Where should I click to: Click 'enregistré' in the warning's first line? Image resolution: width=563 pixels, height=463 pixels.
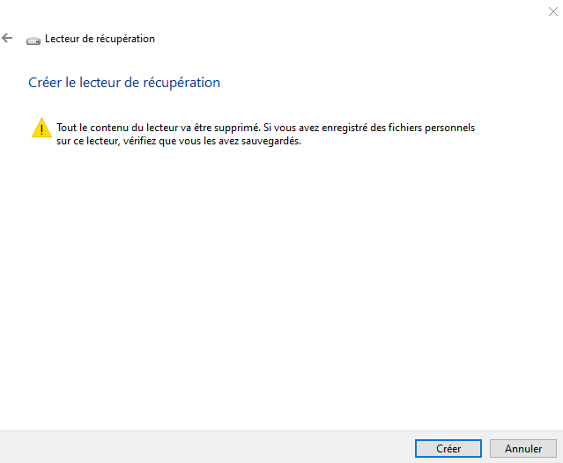pyautogui.click(x=344, y=128)
